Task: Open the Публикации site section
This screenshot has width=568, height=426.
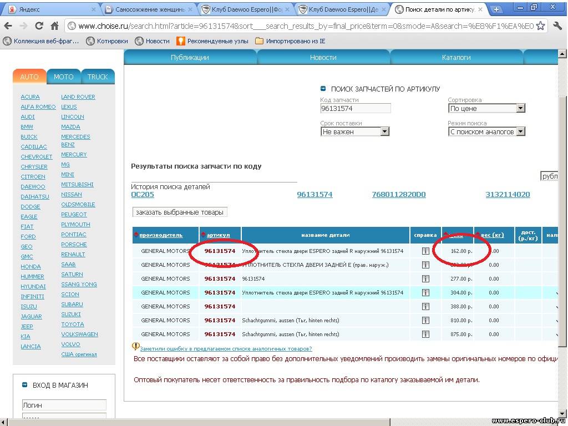Action: pyautogui.click(x=190, y=57)
